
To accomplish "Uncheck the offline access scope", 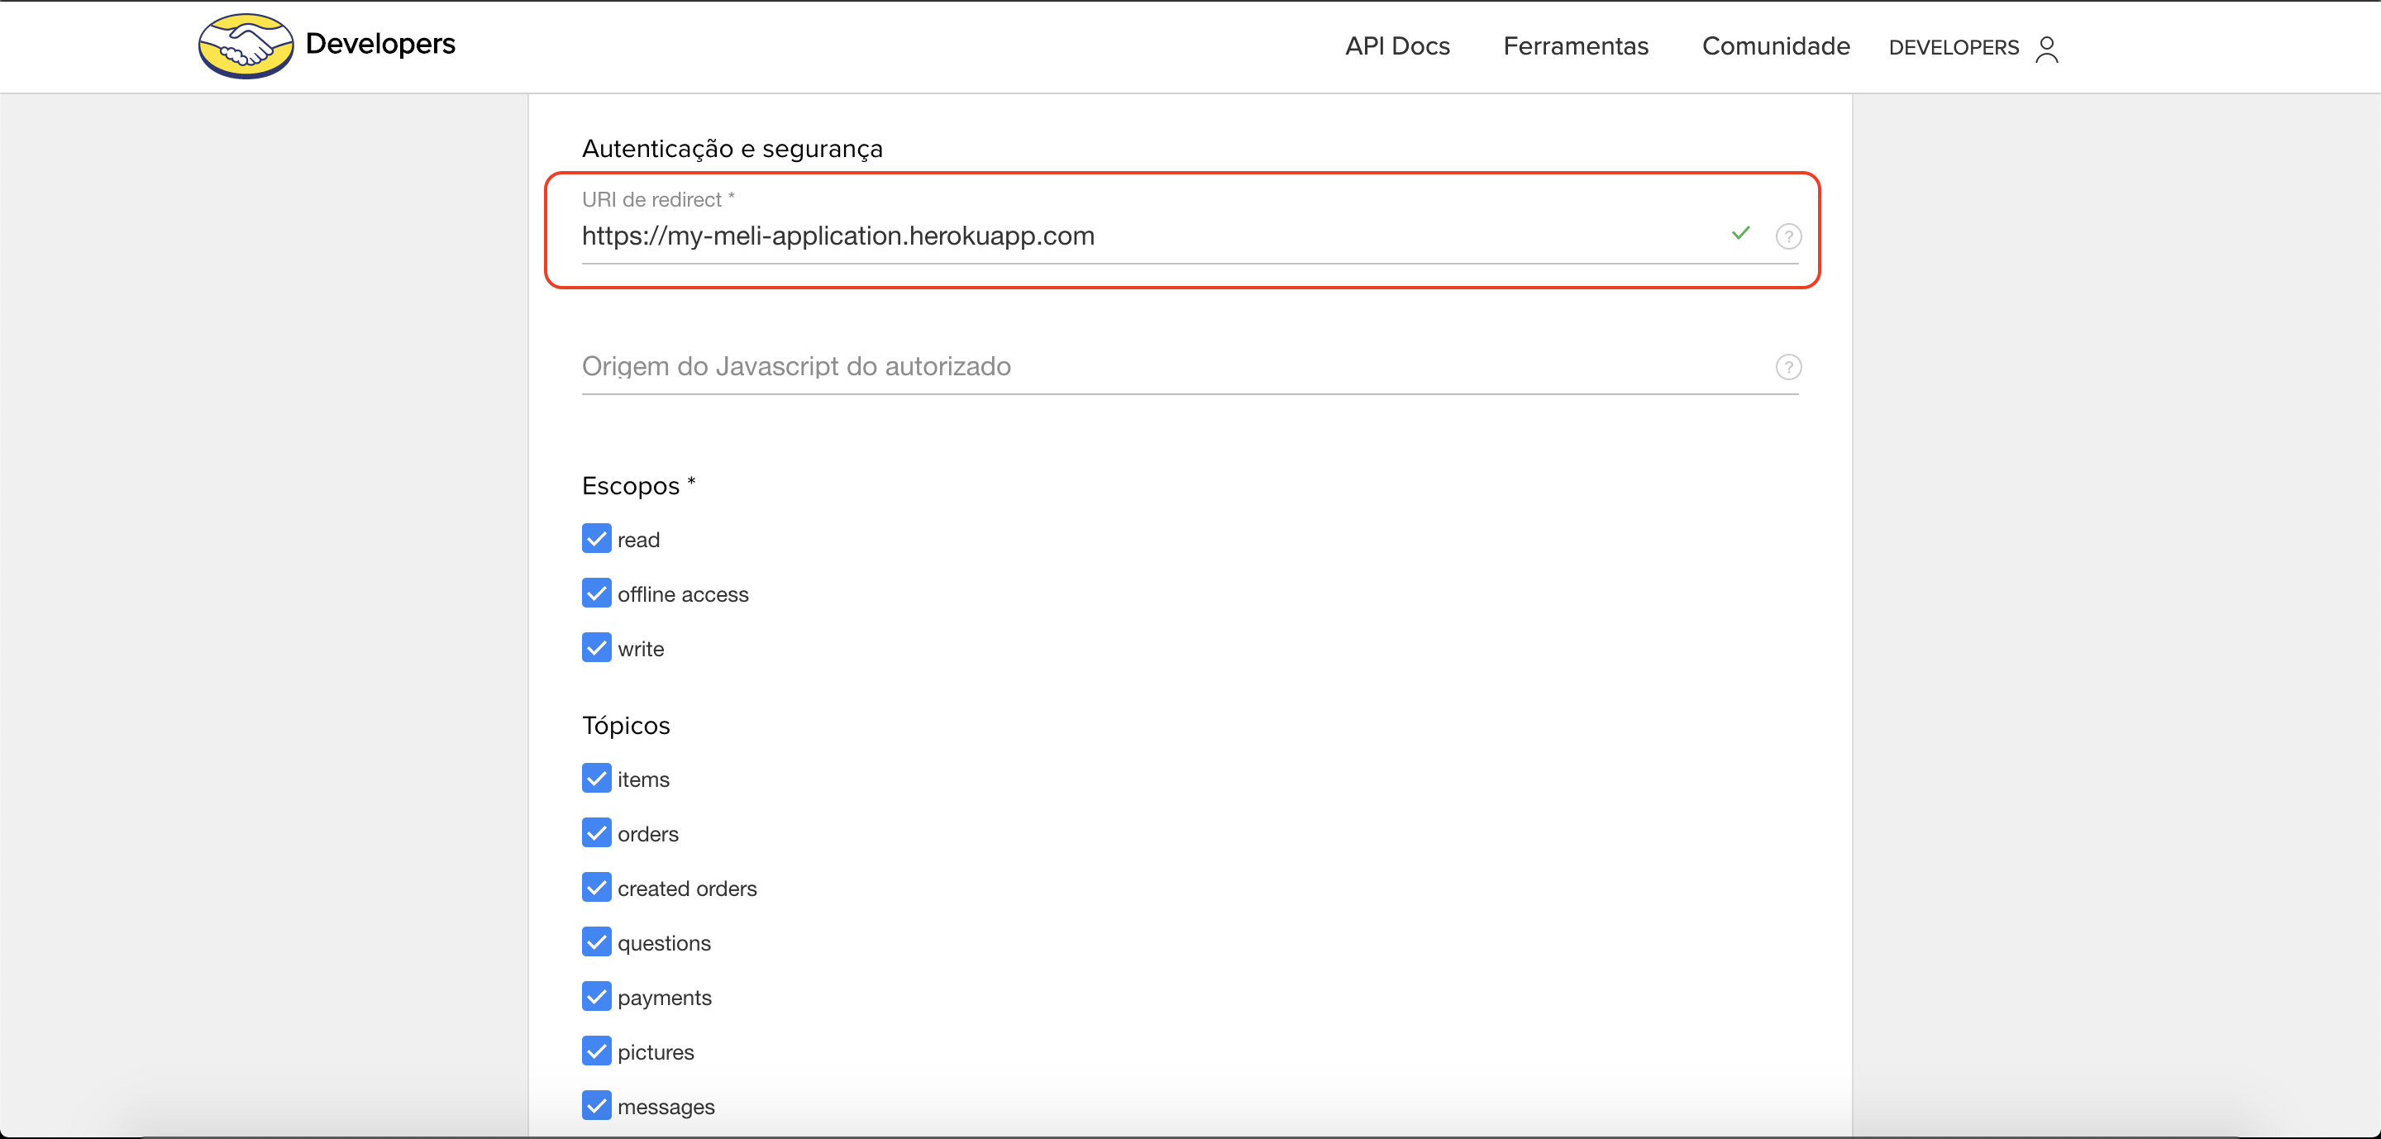I will pyautogui.click(x=596, y=593).
